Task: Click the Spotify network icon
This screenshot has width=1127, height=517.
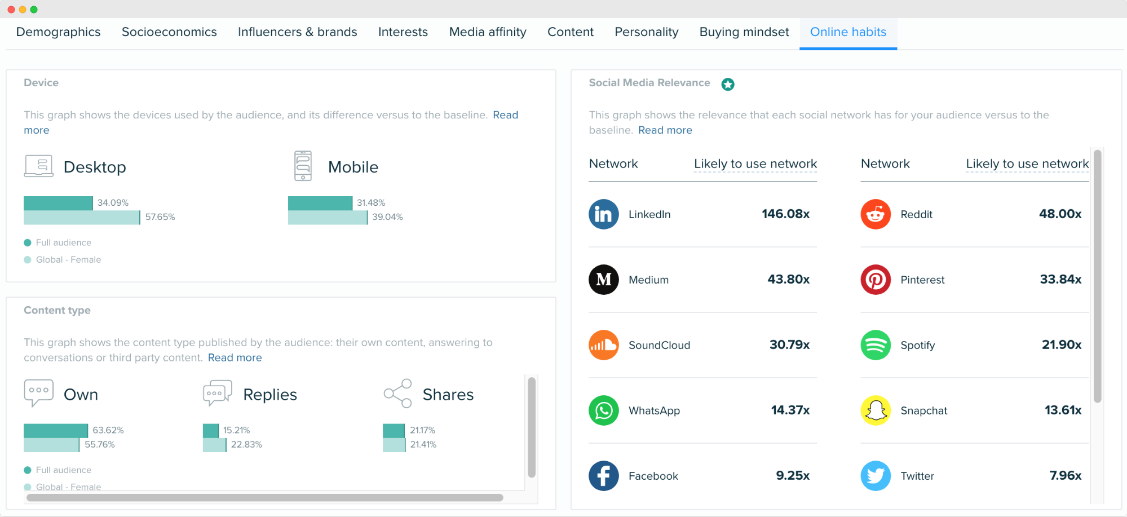Action: (x=876, y=345)
